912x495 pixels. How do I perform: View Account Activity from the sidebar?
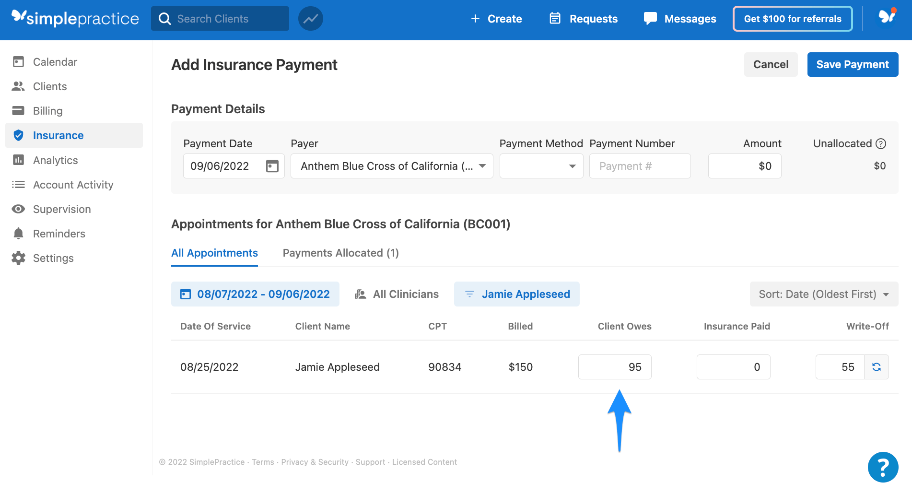[x=73, y=184]
